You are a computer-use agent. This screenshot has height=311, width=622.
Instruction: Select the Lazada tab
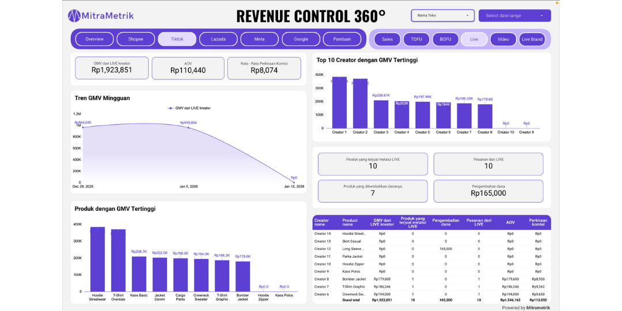tap(218, 39)
